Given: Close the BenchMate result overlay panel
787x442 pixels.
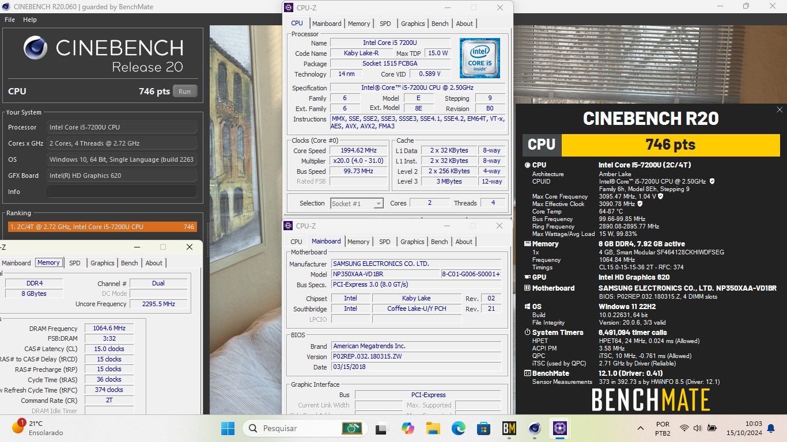Looking at the screenshot, I should click(780, 109).
